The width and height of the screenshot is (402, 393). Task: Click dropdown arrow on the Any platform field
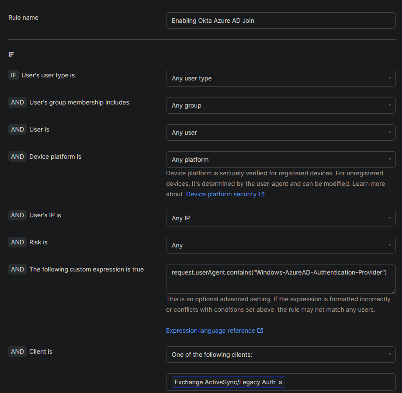pos(390,160)
